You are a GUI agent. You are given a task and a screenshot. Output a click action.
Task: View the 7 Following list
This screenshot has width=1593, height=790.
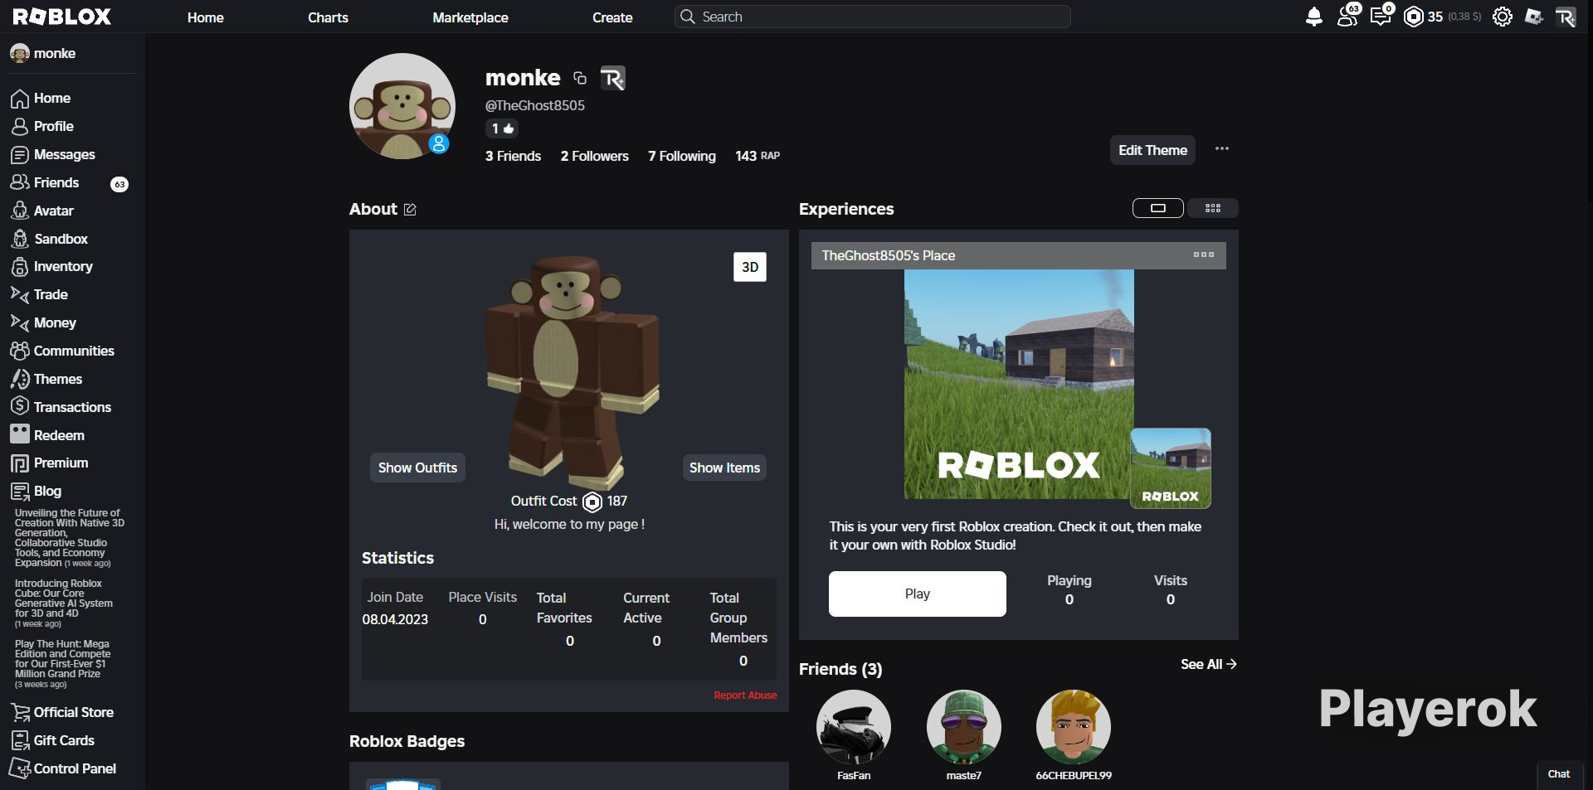(x=682, y=156)
